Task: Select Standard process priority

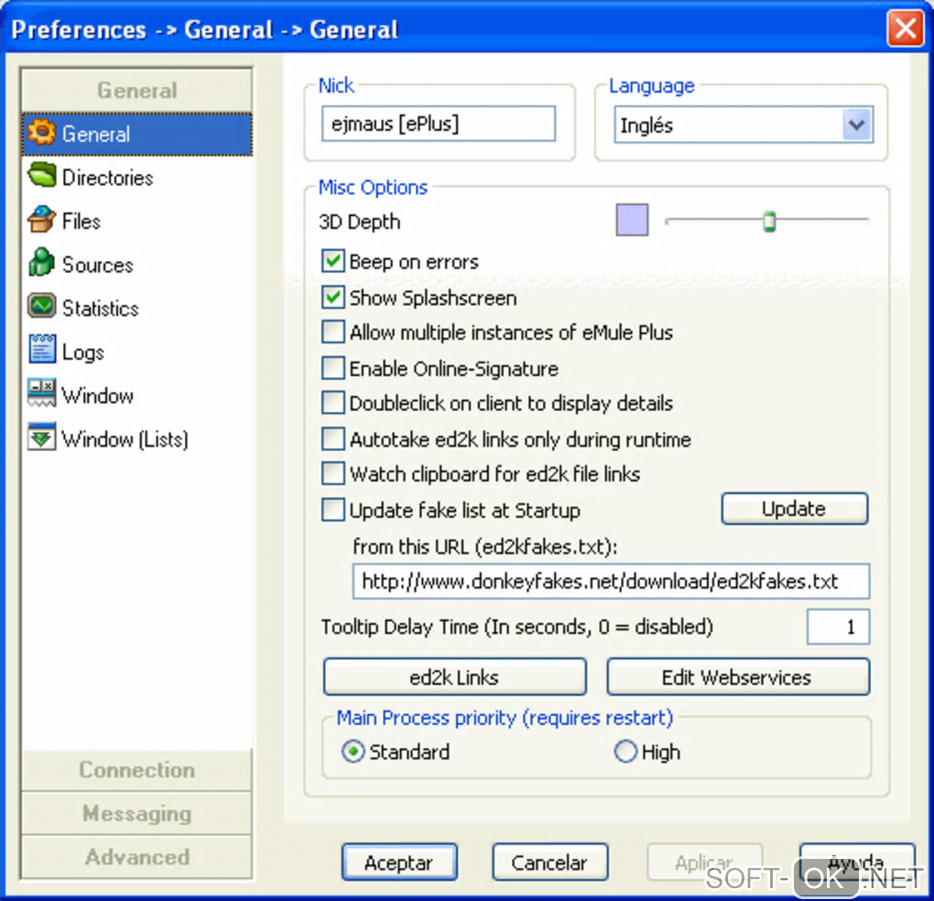Action: (353, 752)
